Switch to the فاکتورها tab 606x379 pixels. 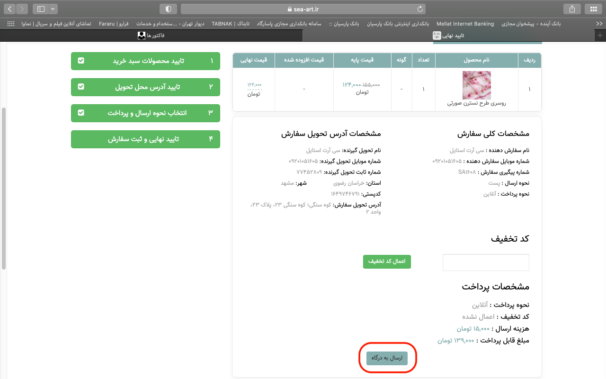tap(151, 36)
